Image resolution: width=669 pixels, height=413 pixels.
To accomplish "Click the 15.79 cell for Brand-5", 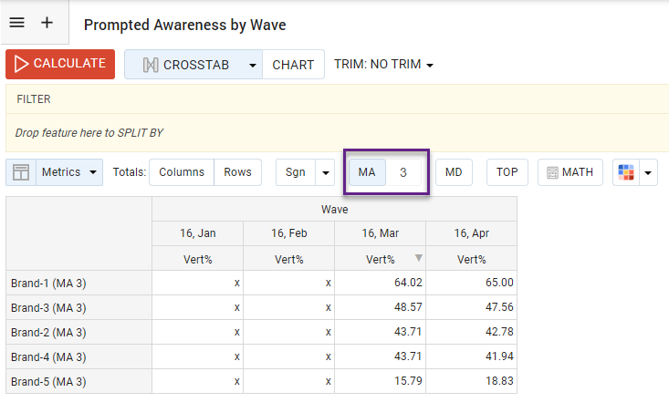I will [x=381, y=381].
